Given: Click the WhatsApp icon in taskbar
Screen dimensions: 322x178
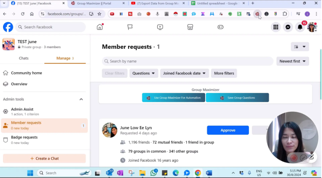Looking at the screenshot, I should point(153,173).
